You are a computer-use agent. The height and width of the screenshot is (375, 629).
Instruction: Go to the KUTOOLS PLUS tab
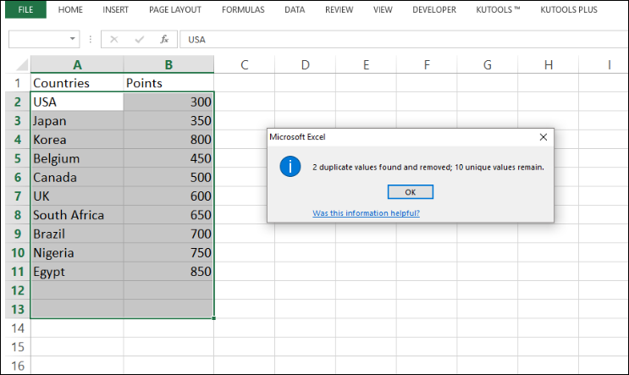coord(568,10)
